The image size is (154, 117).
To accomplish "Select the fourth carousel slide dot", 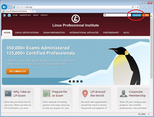I will (x=81, y=81).
